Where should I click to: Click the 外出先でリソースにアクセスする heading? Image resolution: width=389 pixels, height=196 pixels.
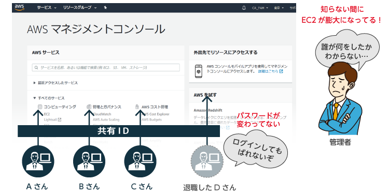coord(226,52)
